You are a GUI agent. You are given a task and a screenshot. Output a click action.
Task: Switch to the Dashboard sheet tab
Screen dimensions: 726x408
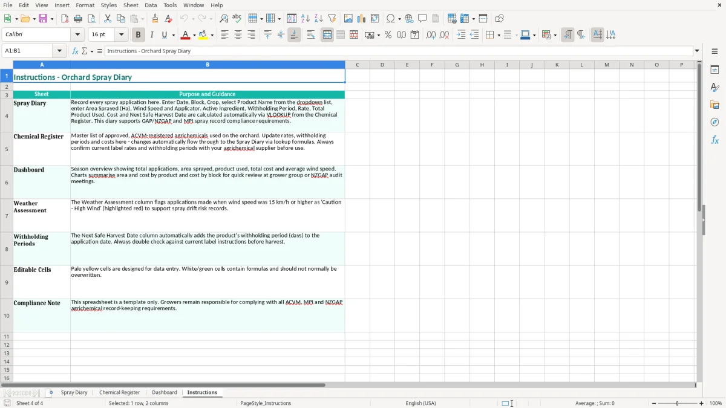tap(165, 392)
